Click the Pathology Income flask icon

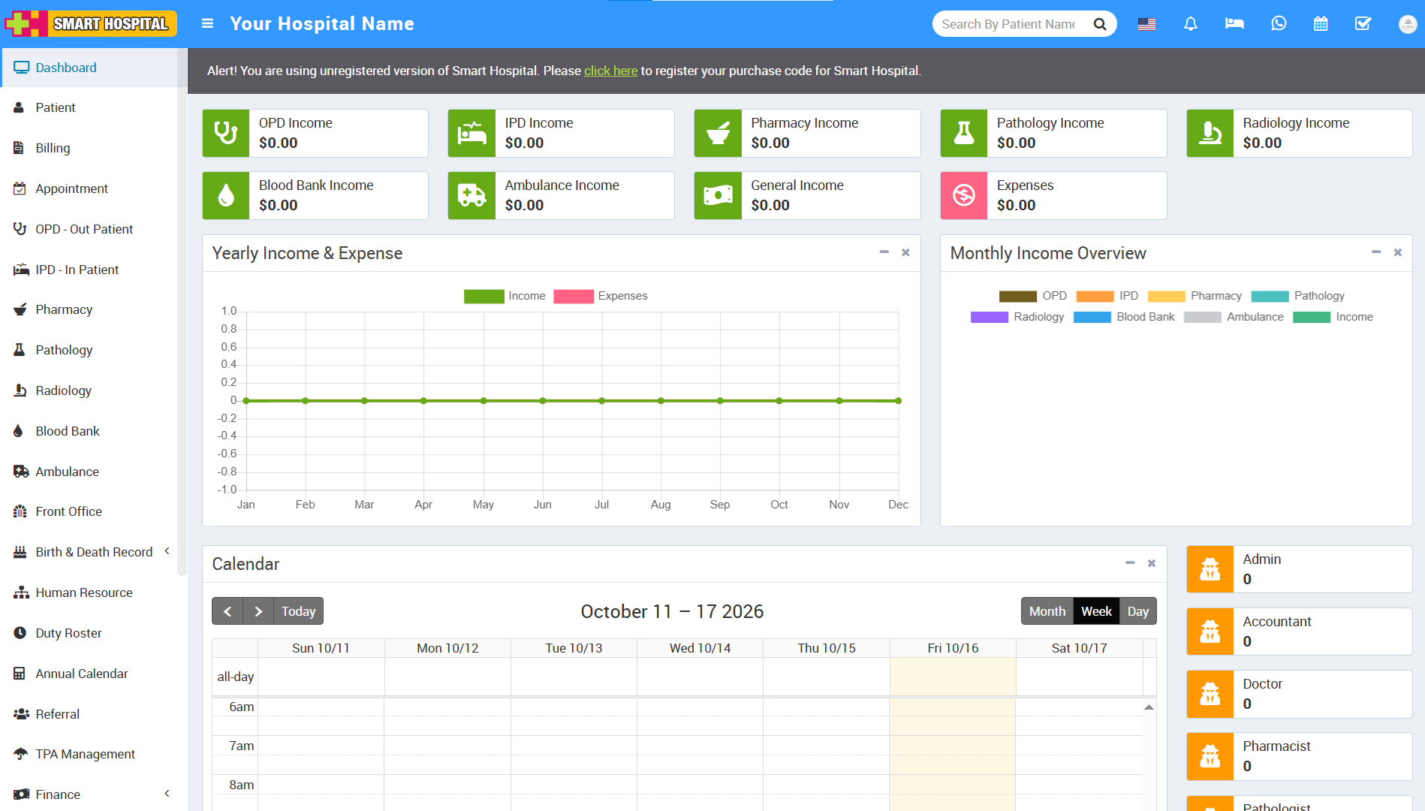click(964, 133)
